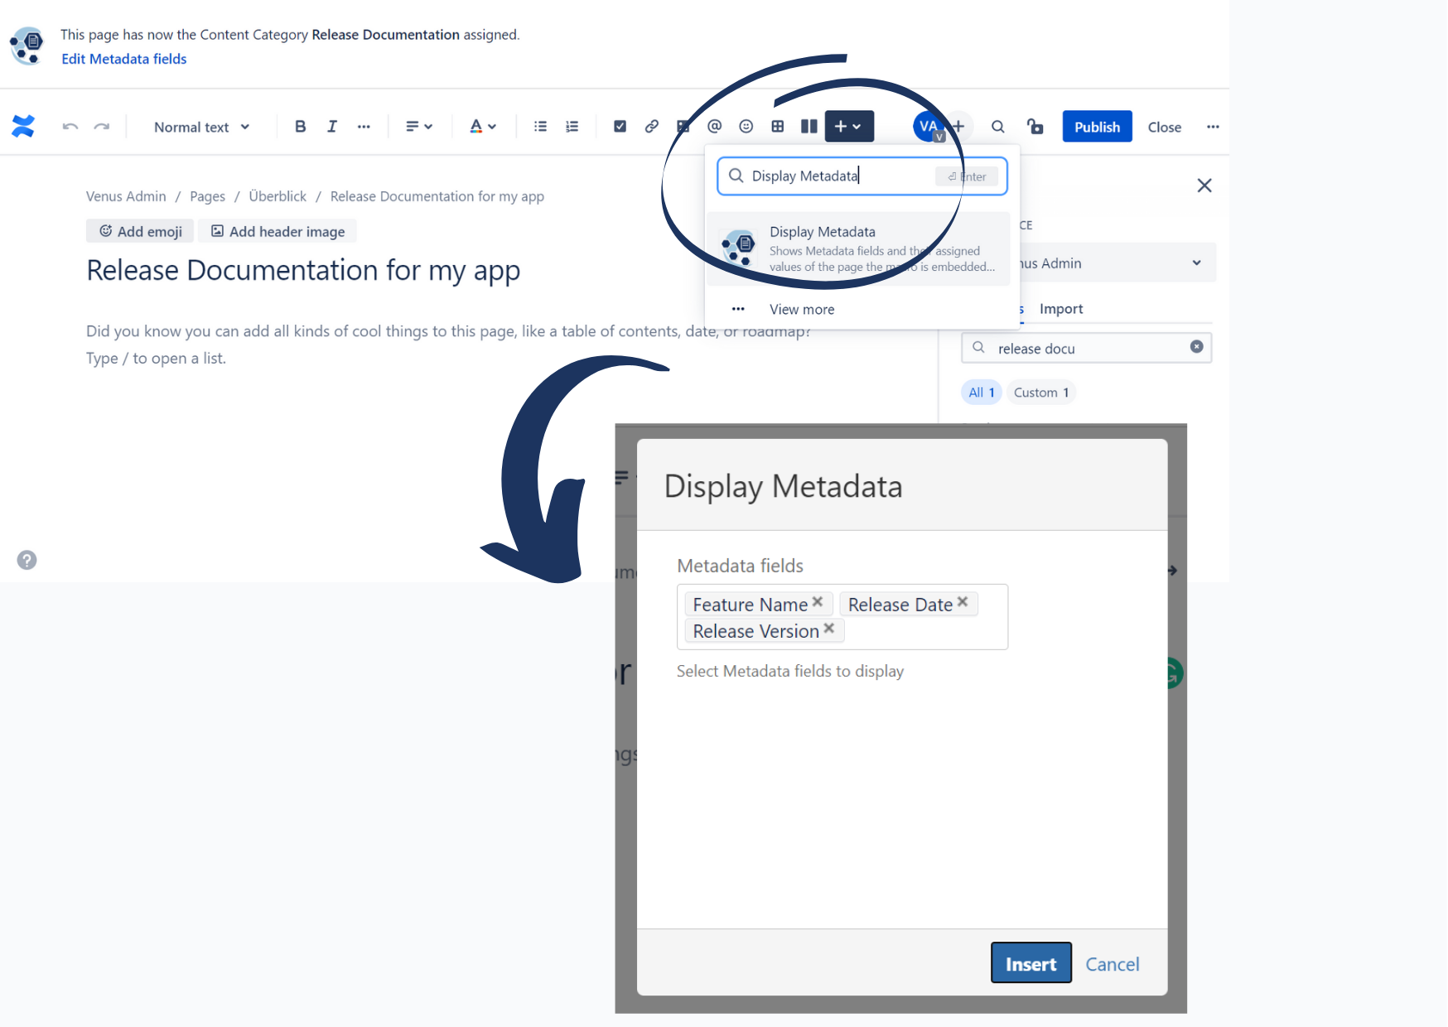Viewport: 1448px width, 1027px height.
Task: Add an action item checkbox
Action: (620, 127)
